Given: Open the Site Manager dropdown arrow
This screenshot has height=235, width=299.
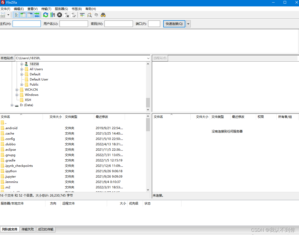Looking at the screenshot, I should tap(8, 15).
